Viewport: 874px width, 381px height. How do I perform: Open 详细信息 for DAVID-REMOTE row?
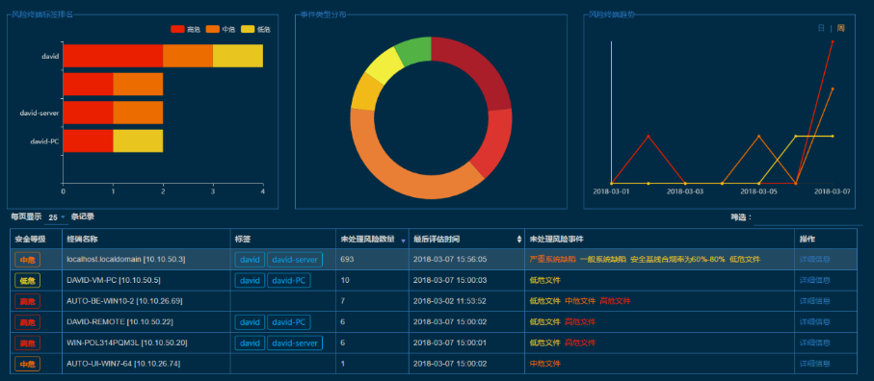[x=814, y=322]
